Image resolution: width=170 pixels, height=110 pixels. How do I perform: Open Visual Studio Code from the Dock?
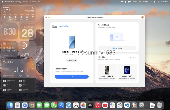click(x=127, y=105)
